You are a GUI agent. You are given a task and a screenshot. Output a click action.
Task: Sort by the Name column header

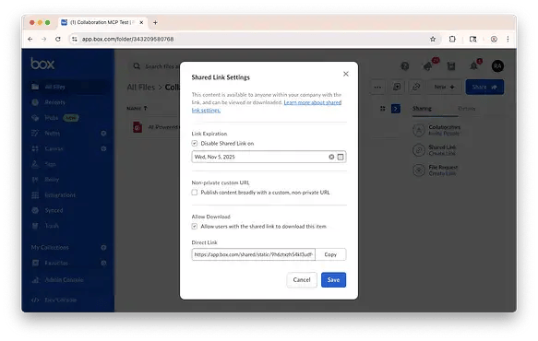137,109
